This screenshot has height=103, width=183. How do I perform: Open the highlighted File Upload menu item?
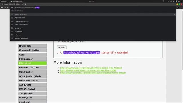[x=32, y=63]
